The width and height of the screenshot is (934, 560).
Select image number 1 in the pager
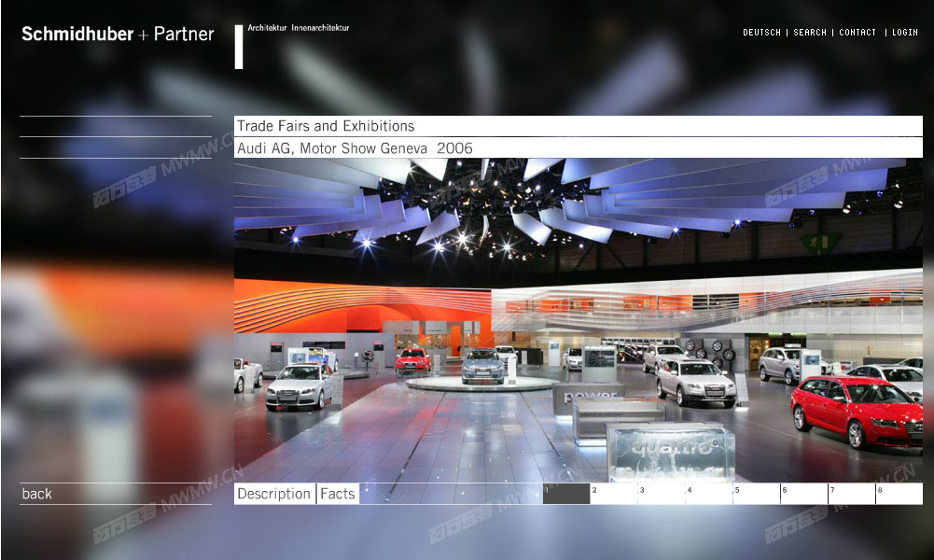coord(566,494)
